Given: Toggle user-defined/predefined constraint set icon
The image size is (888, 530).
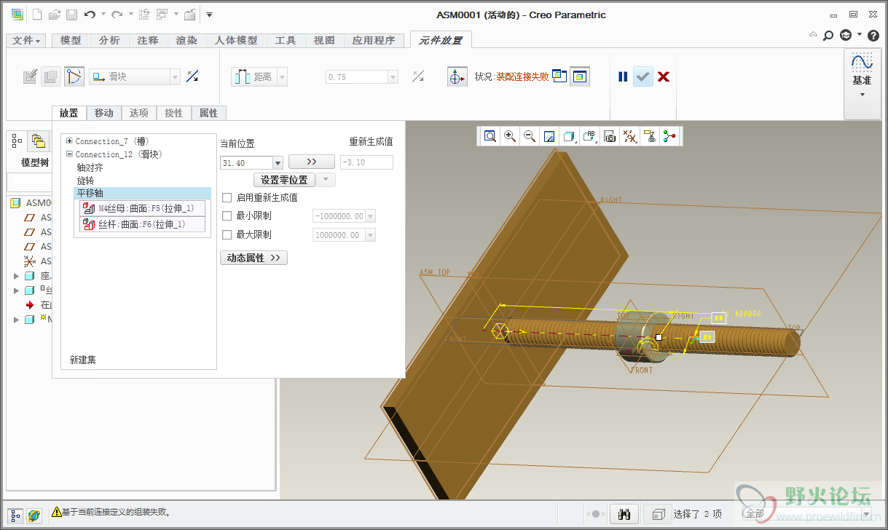Looking at the screenshot, I should 74,76.
